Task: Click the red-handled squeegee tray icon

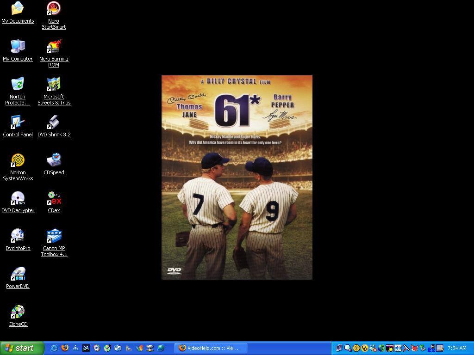Action: click(406, 348)
